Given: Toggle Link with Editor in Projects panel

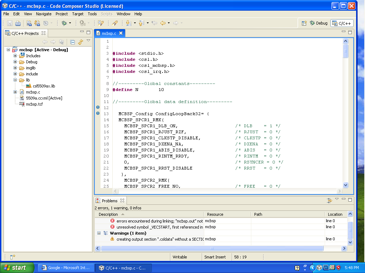Looking at the screenshot, I should tap(81, 42).
